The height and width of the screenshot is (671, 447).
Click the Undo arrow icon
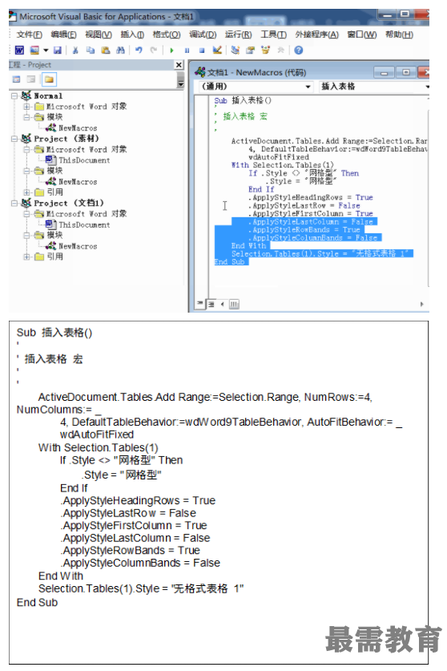point(139,50)
